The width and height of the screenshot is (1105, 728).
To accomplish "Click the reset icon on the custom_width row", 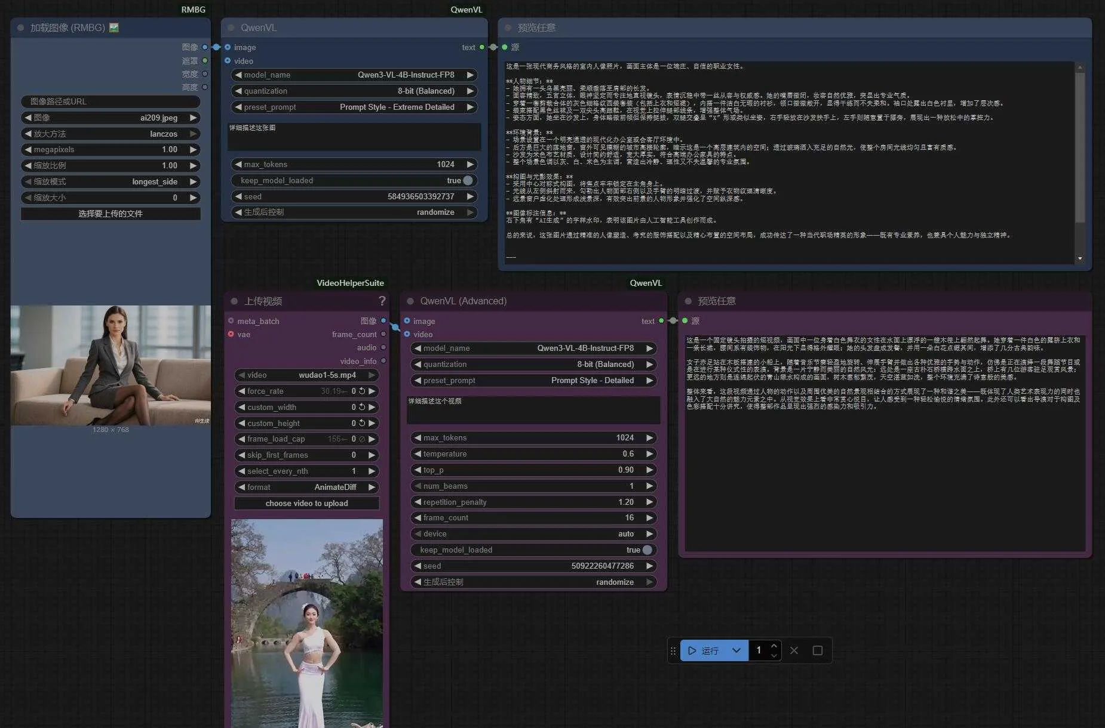I will tap(362, 407).
